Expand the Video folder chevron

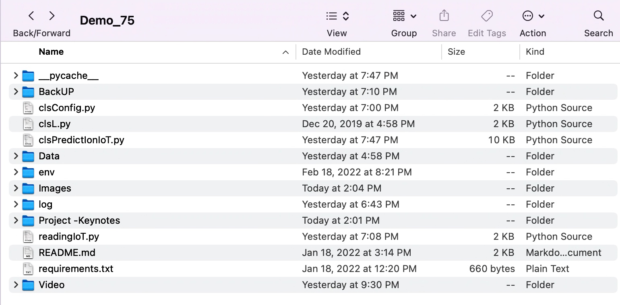coord(16,285)
